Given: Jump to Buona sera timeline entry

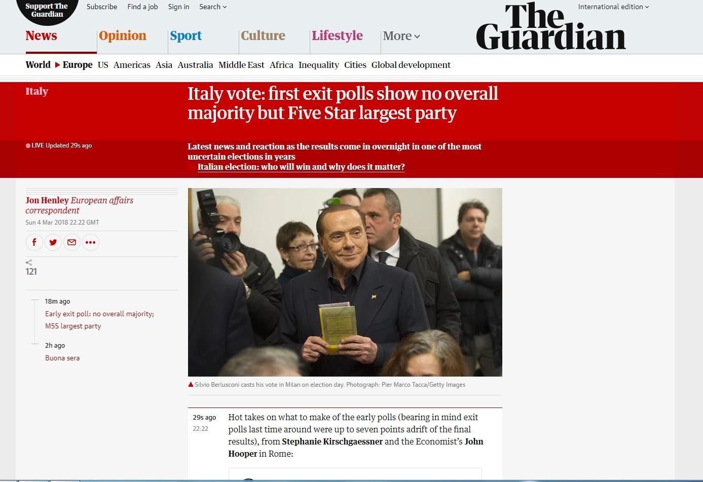Looking at the screenshot, I should [x=62, y=358].
